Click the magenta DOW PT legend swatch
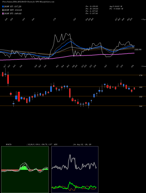 (x=3, y=13)
